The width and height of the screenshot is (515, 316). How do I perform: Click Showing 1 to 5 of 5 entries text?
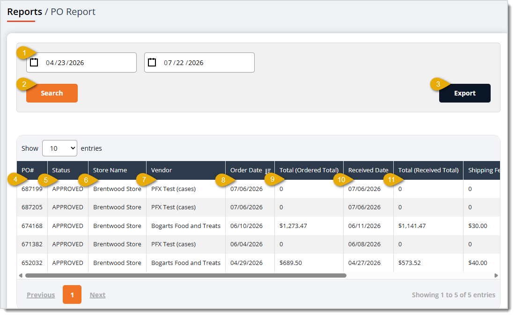pyautogui.click(x=454, y=295)
